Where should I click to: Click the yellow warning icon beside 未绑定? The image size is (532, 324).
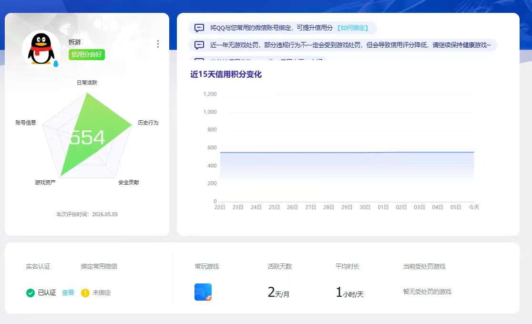point(85,293)
